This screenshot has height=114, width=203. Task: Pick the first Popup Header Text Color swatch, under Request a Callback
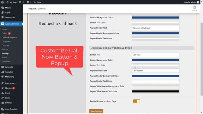coord(155,38)
